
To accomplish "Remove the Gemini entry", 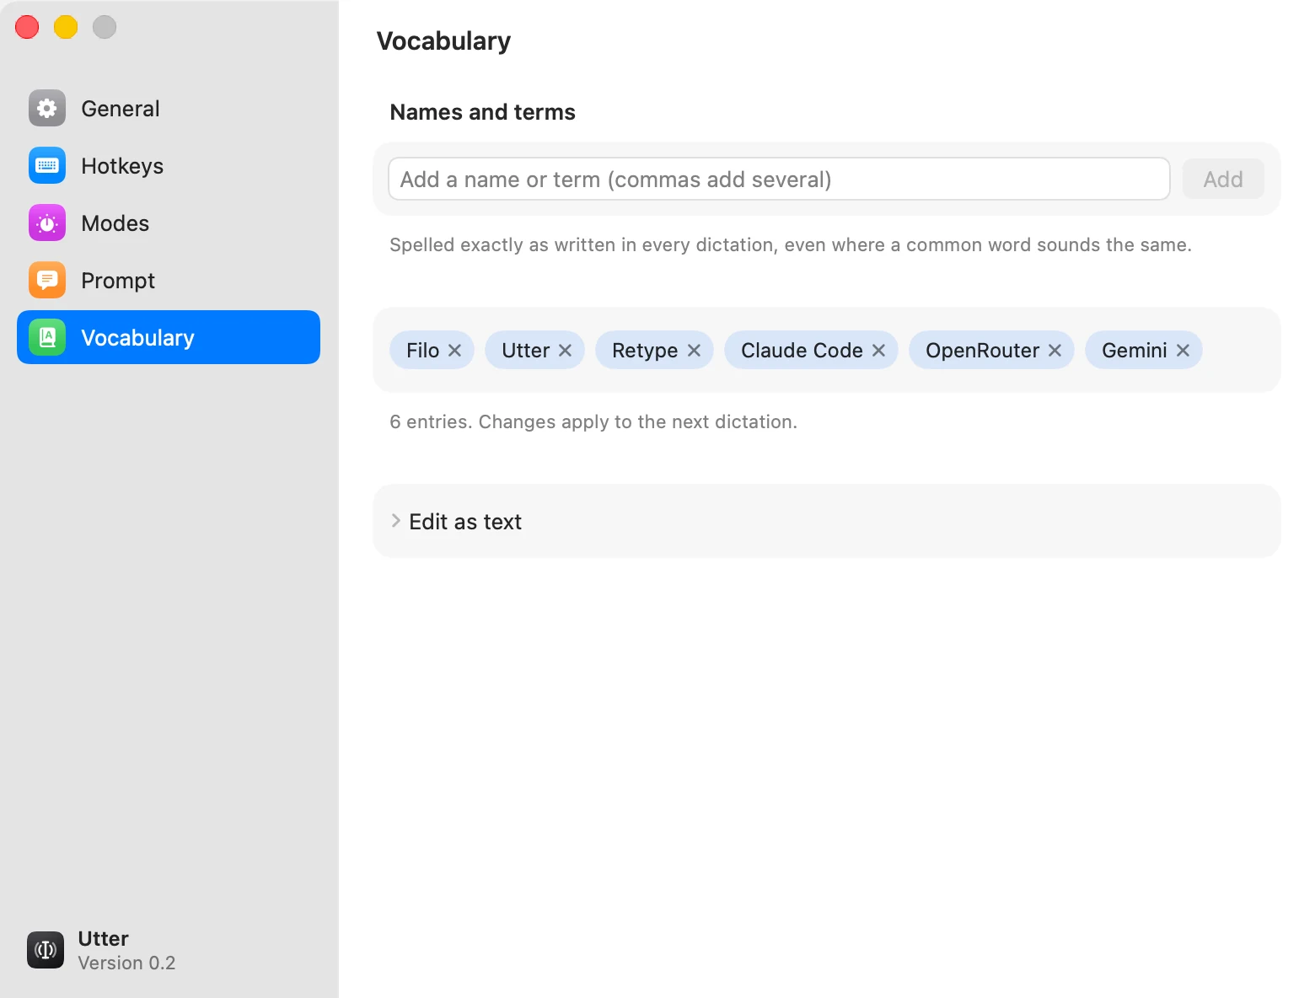I will point(1183,350).
